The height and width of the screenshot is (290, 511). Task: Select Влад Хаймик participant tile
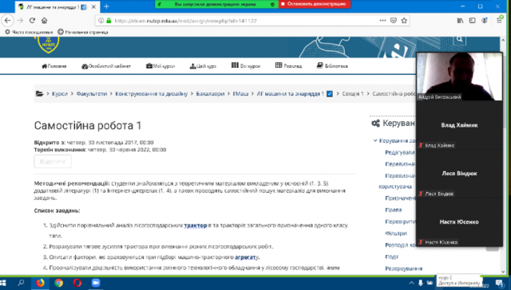[x=460, y=125]
